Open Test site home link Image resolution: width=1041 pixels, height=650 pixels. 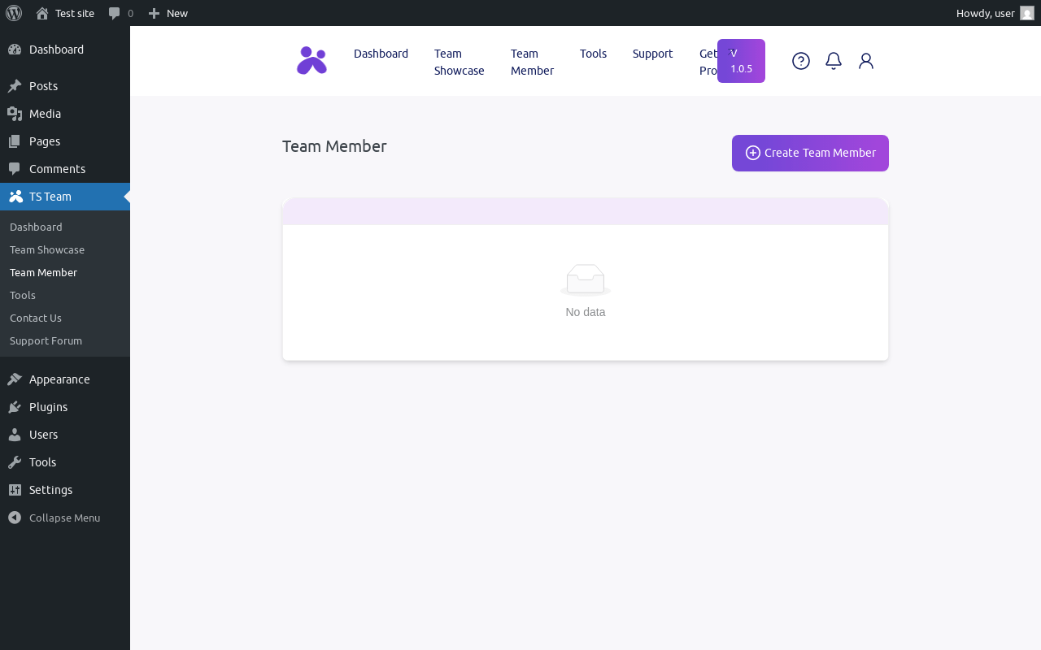pos(65,13)
